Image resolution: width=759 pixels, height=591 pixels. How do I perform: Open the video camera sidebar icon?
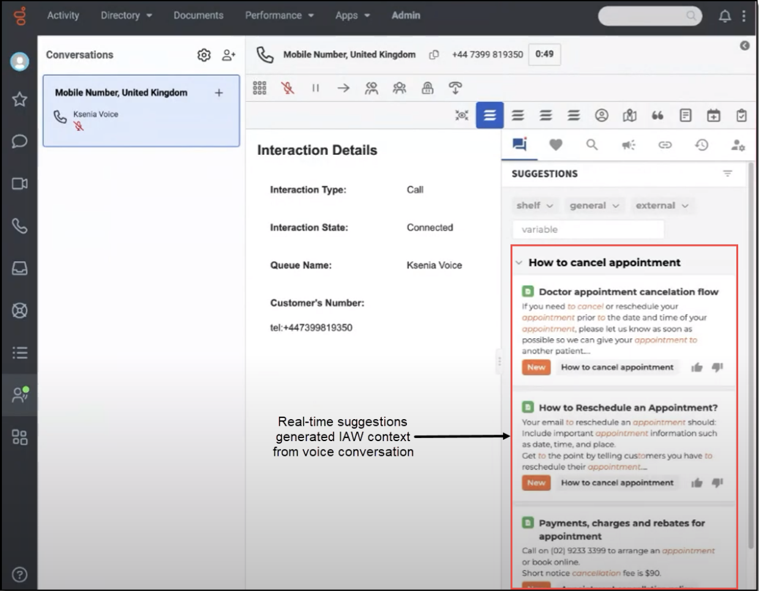tap(20, 184)
